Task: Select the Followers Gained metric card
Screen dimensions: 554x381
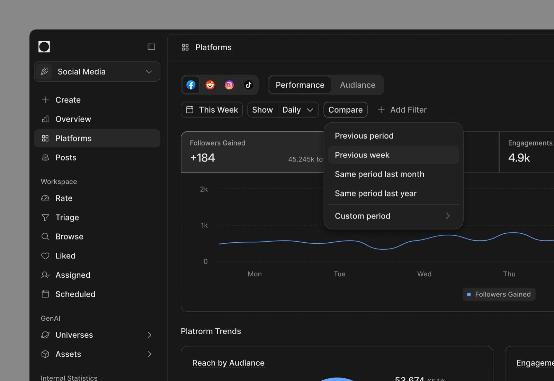Action: point(252,152)
